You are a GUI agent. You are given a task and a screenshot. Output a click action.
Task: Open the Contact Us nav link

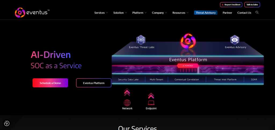pos(244,13)
